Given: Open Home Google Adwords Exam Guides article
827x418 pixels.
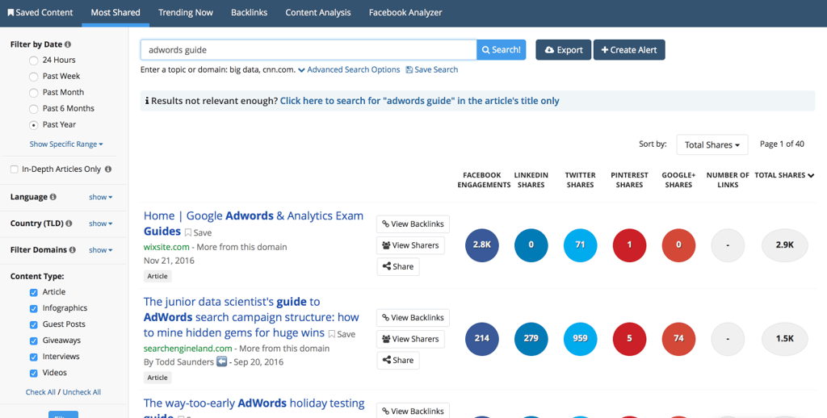Looking at the screenshot, I should (x=253, y=224).
